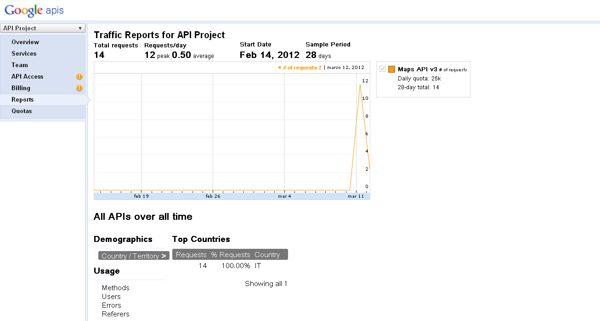Click the feb 26 timeline label
600x321 pixels.
click(213, 196)
